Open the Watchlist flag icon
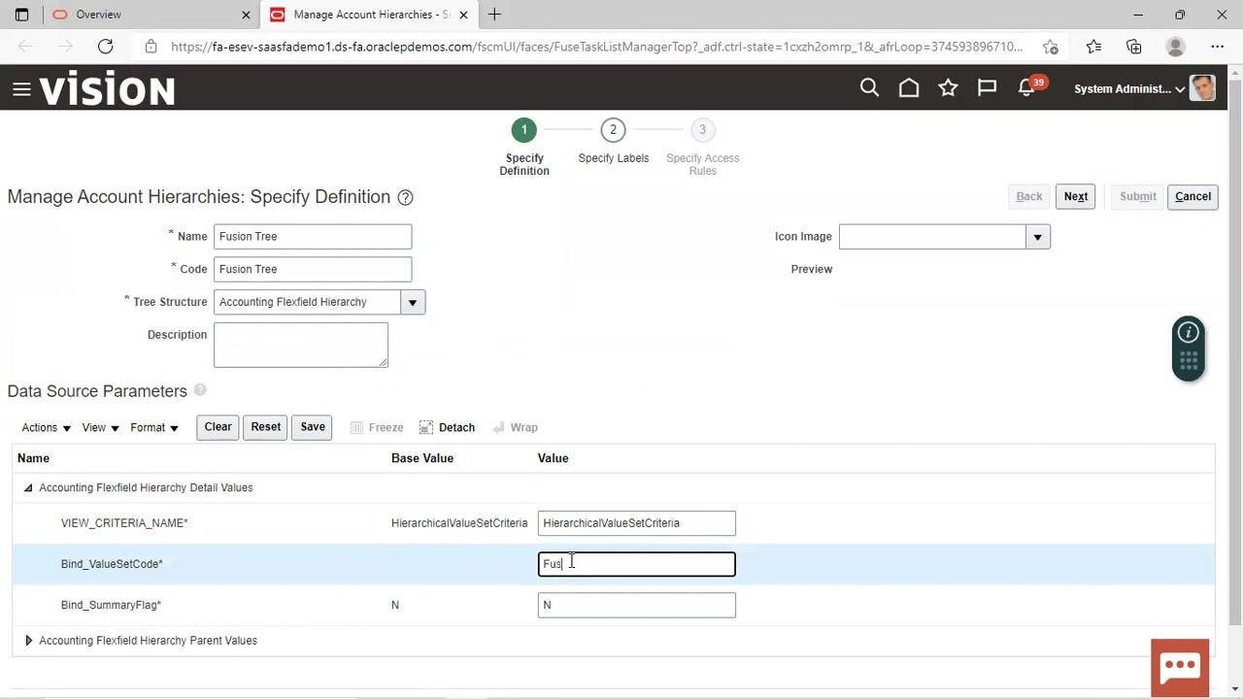Image resolution: width=1243 pixels, height=699 pixels. click(x=987, y=88)
